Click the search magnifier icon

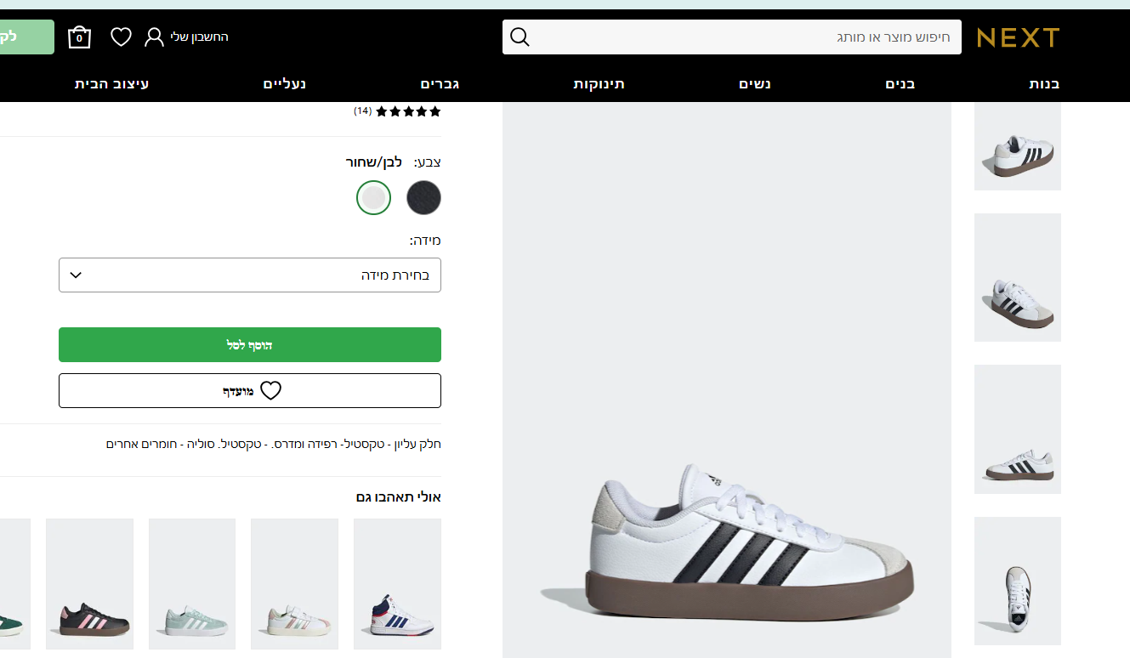[520, 37]
